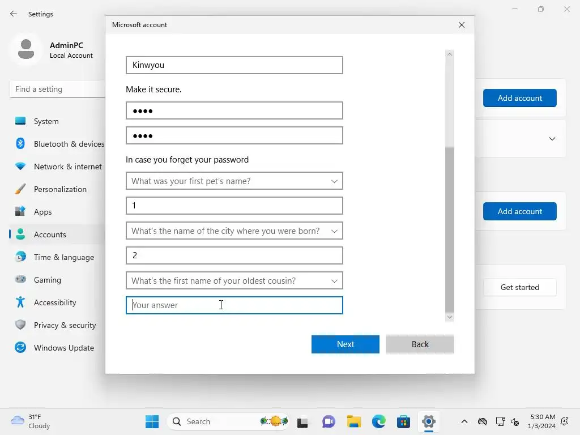Viewport: 580px width, 435px height.
Task: Click the Settings back arrow
Action: [x=14, y=14]
